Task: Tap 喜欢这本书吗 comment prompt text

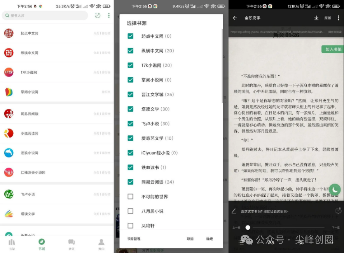Action: (x=265, y=211)
